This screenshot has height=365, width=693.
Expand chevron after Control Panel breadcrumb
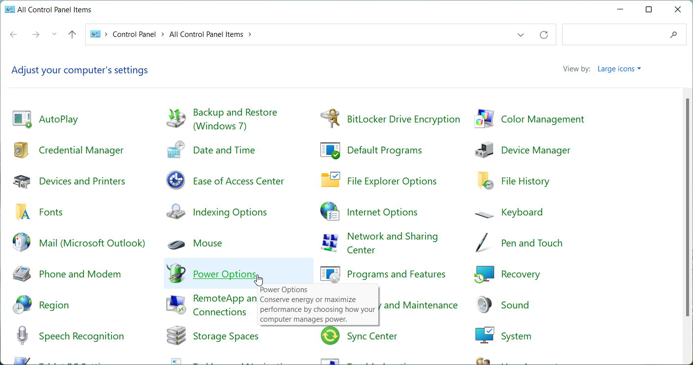[163, 34]
